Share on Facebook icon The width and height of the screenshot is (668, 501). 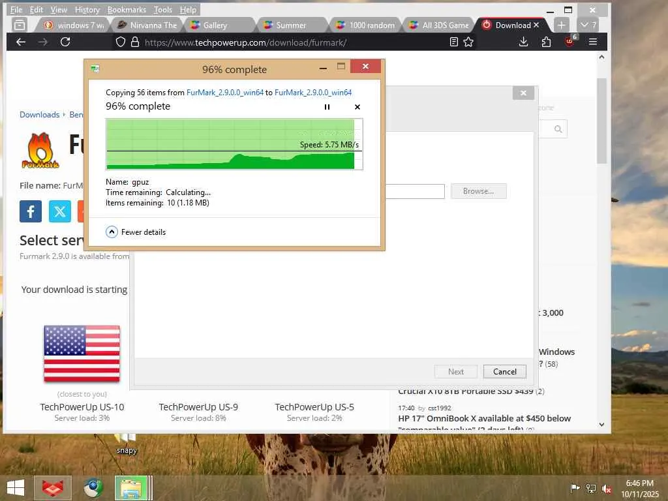31,211
